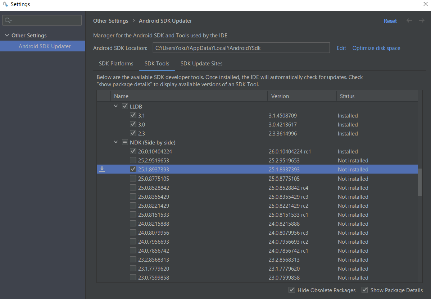431x299 pixels.
Task: Click the Optimize disk space link
Action: pyautogui.click(x=376, y=48)
